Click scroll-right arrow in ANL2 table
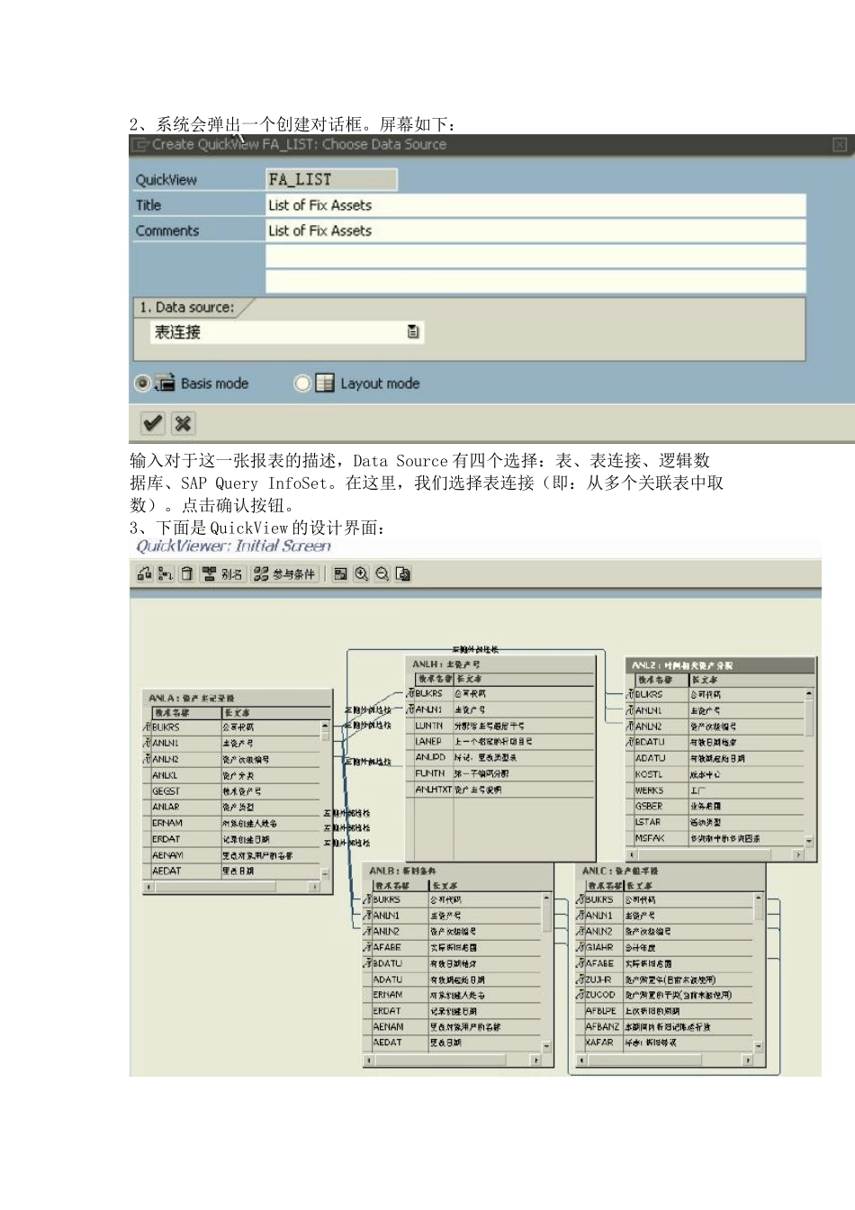 point(798,854)
